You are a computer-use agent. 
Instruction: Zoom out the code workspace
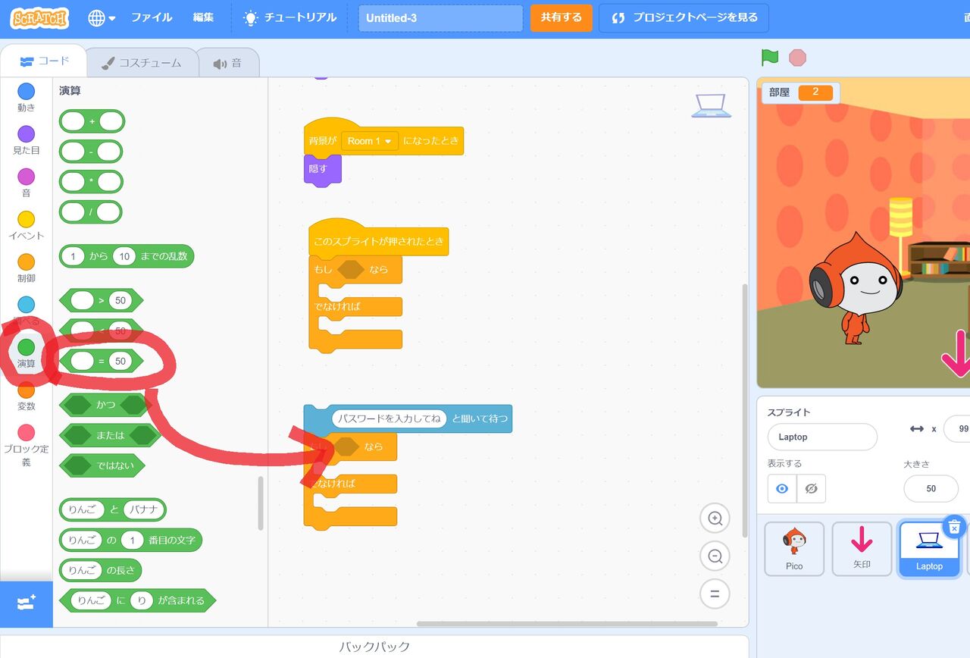[x=715, y=556]
